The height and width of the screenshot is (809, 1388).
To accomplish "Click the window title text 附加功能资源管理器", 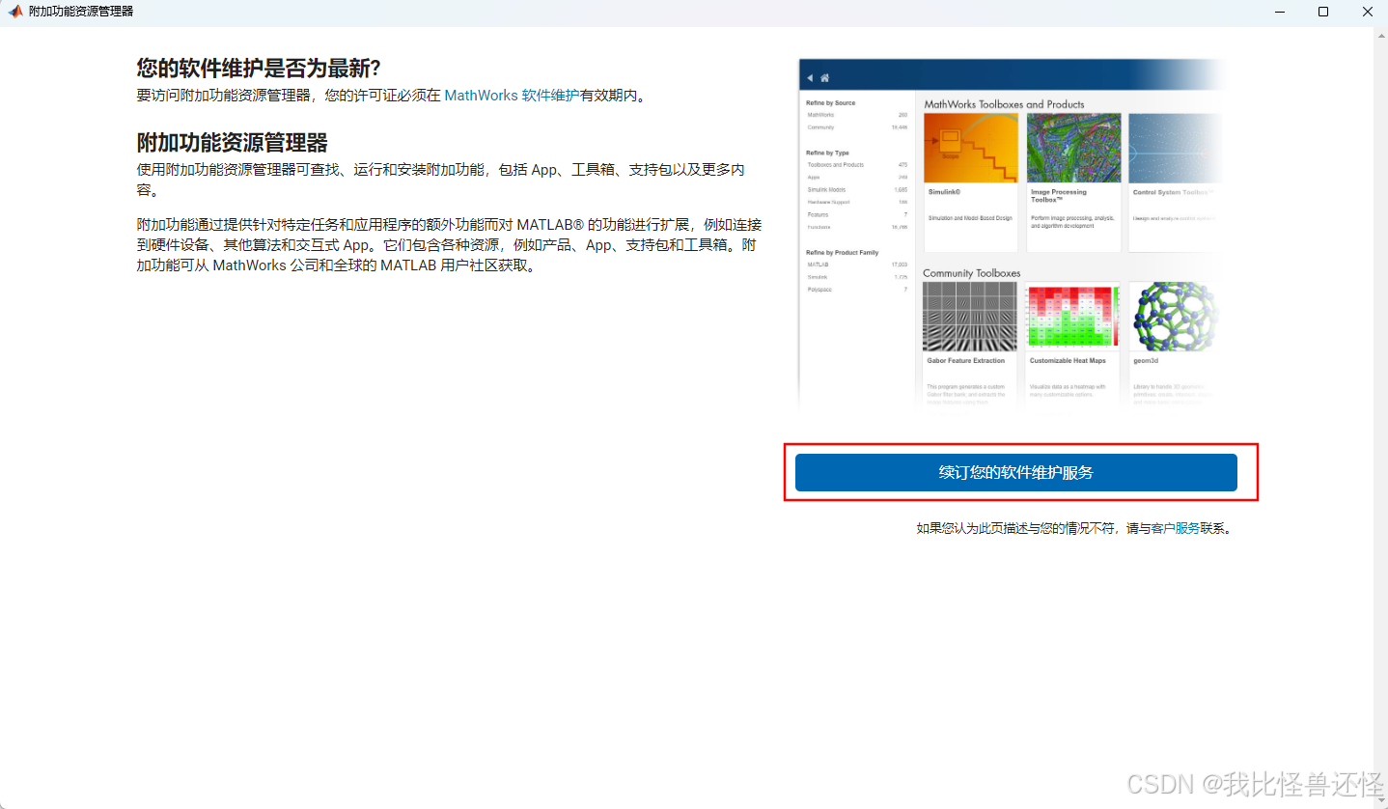I will point(81,12).
